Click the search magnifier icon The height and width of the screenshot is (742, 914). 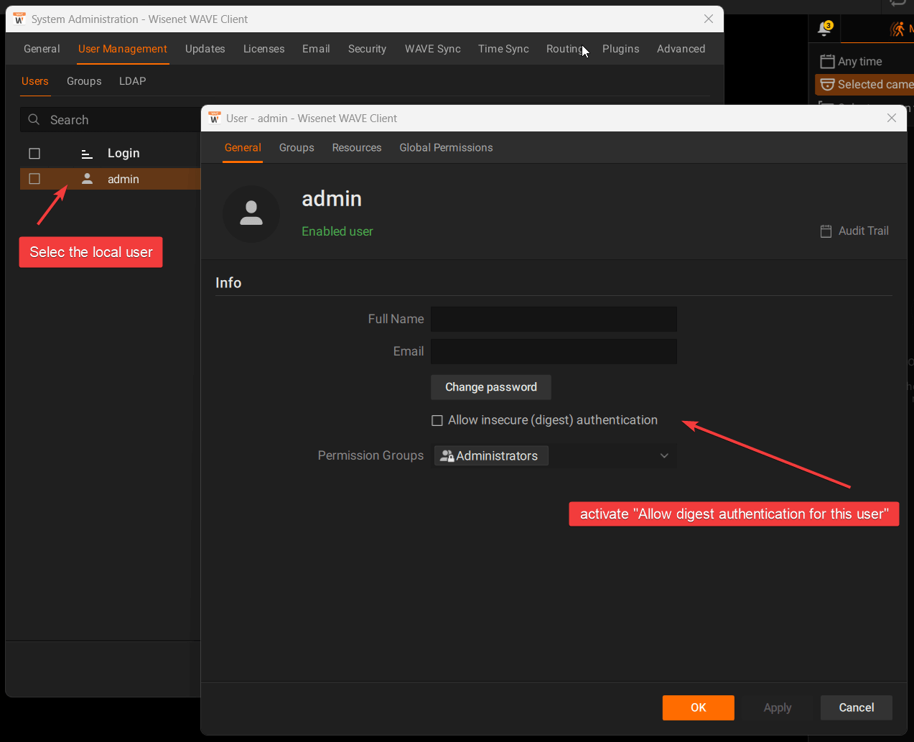34,120
